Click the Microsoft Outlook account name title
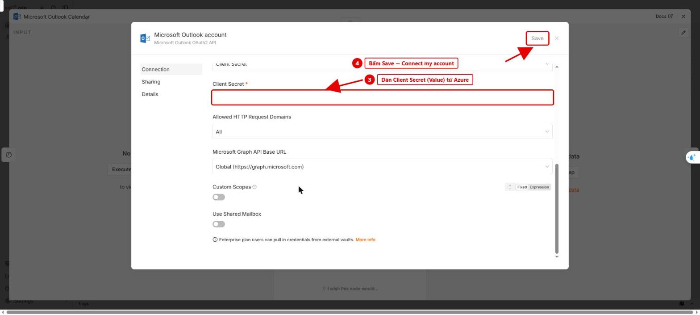 [x=190, y=35]
